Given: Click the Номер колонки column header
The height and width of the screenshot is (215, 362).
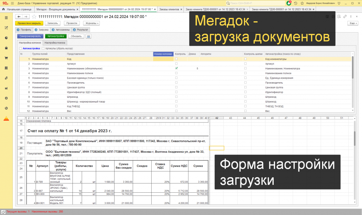Looking at the screenshot, I should [x=163, y=54].
